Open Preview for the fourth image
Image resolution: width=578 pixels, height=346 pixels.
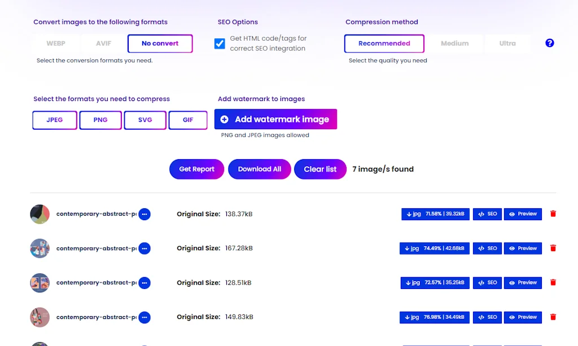click(523, 317)
